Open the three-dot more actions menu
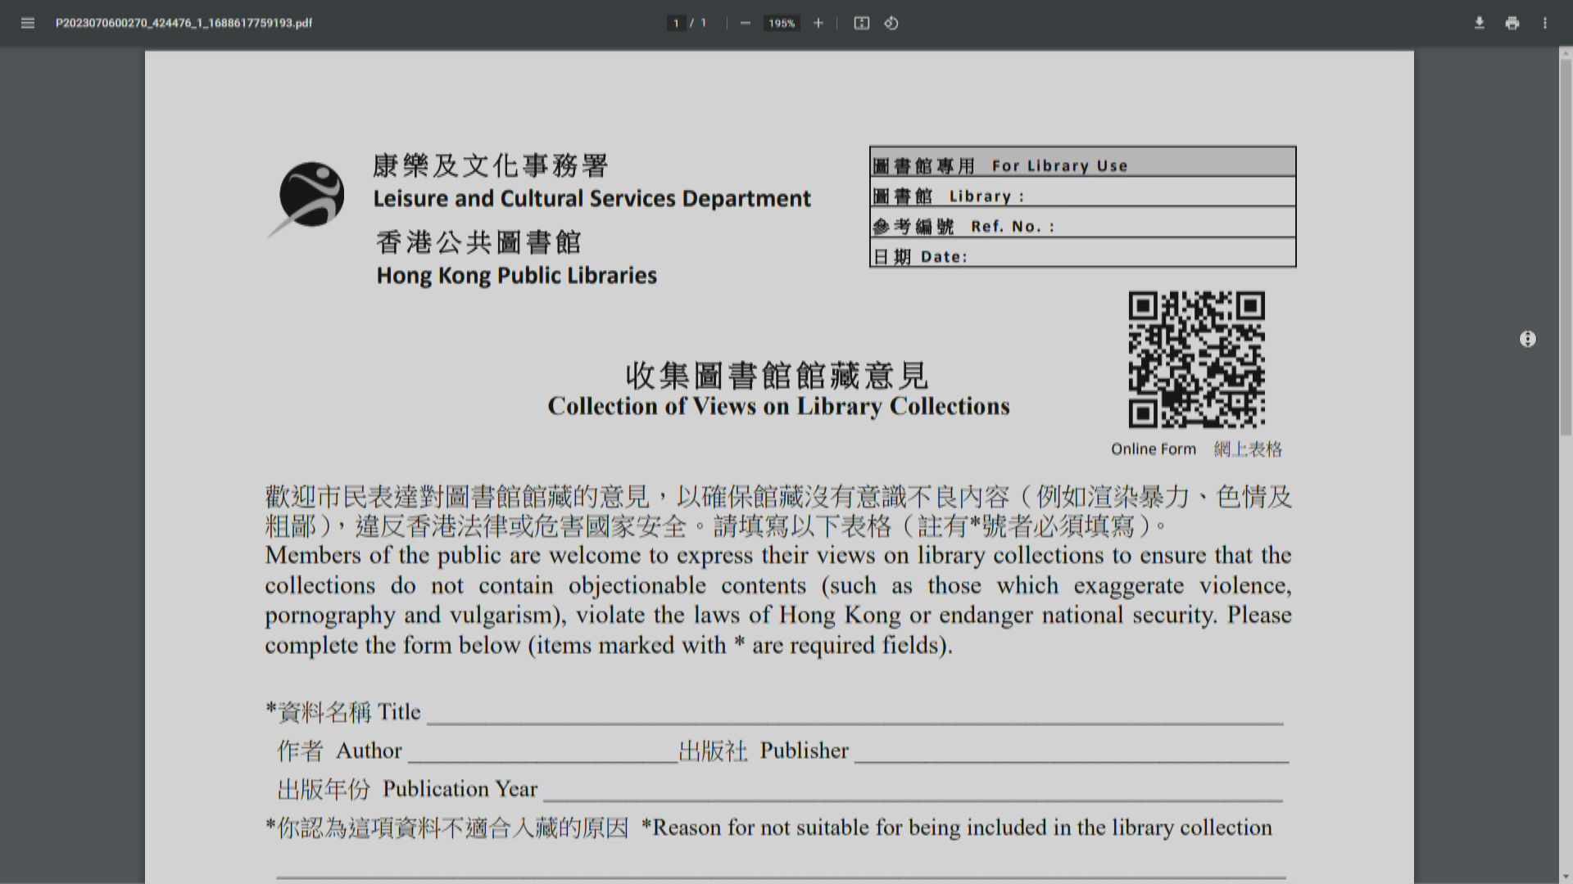 (x=1544, y=23)
